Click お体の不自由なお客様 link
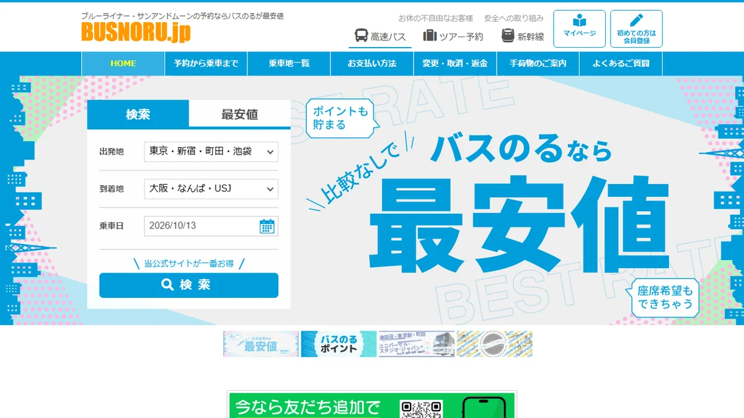The width and height of the screenshot is (744, 418). click(x=436, y=18)
